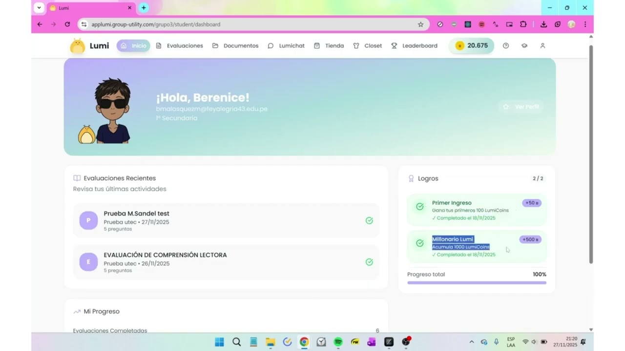Viewport: 625px width, 351px height.
Task: Click the scrollbar down arrow
Action: (591, 330)
